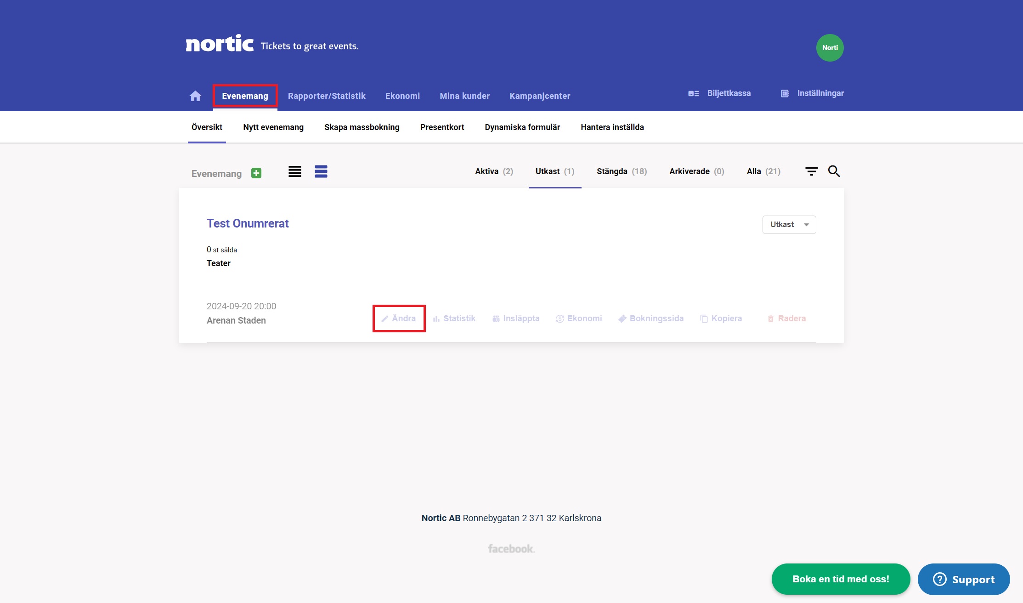Open Ekonomi for the event
The image size is (1023, 603).
coord(578,318)
